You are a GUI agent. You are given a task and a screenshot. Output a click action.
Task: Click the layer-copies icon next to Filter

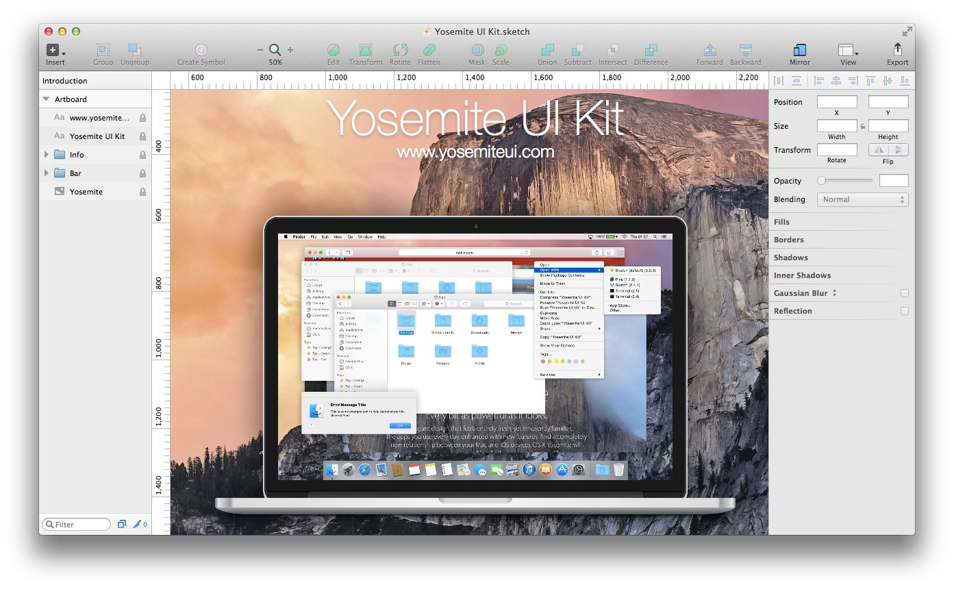(121, 525)
